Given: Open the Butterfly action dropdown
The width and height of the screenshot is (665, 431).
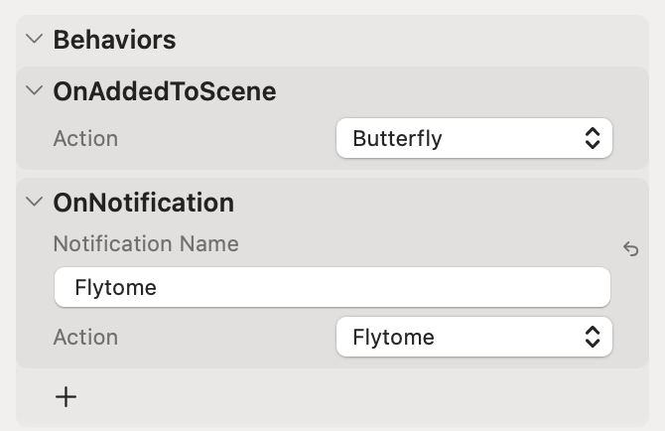Looking at the screenshot, I should tap(474, 138).
